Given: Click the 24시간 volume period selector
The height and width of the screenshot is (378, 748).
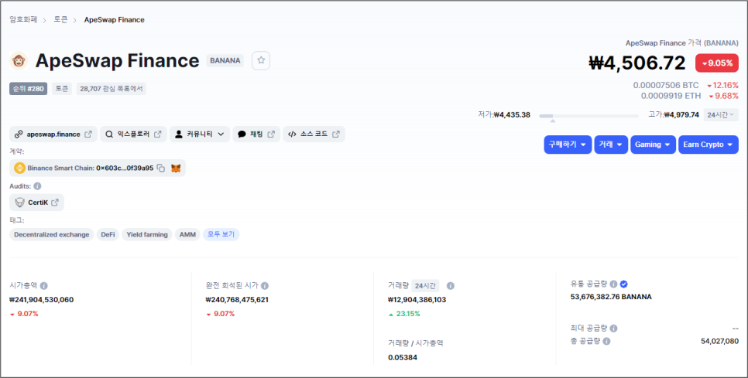Looking at the screenshot, I should [426, 286].
